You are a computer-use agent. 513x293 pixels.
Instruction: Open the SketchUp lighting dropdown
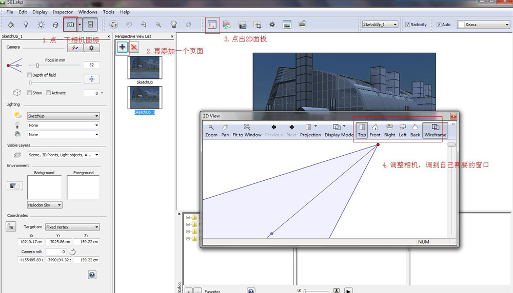pyautogui.click(x=63, y=116)
